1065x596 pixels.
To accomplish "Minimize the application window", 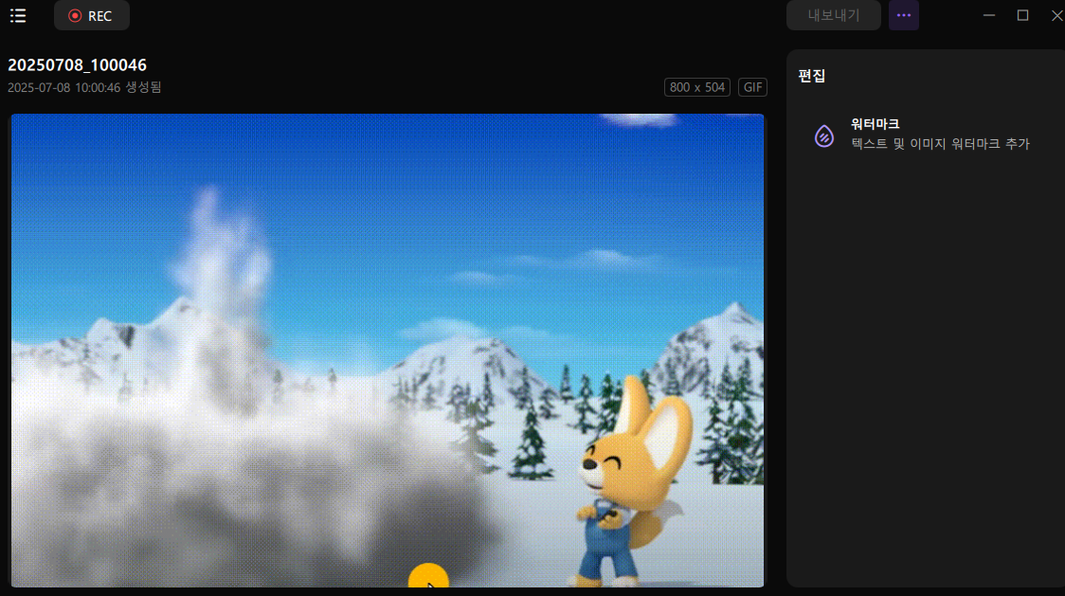I will click(989, 15).
